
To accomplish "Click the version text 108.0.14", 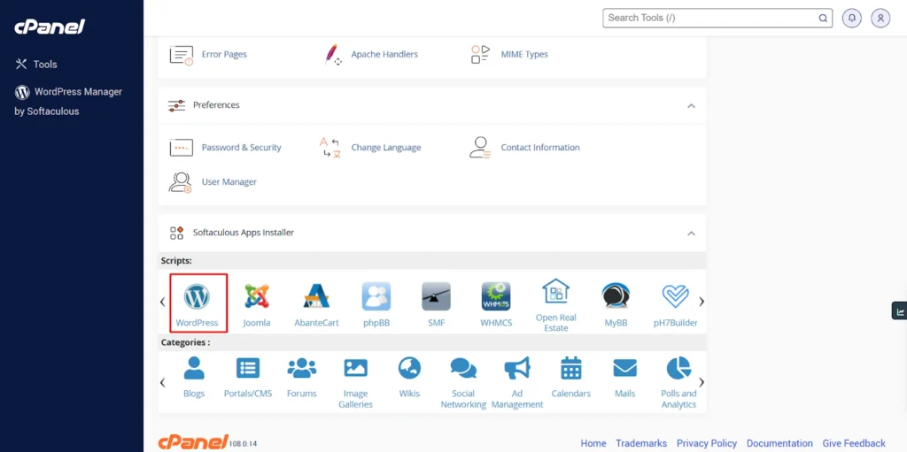I will 242,444.
